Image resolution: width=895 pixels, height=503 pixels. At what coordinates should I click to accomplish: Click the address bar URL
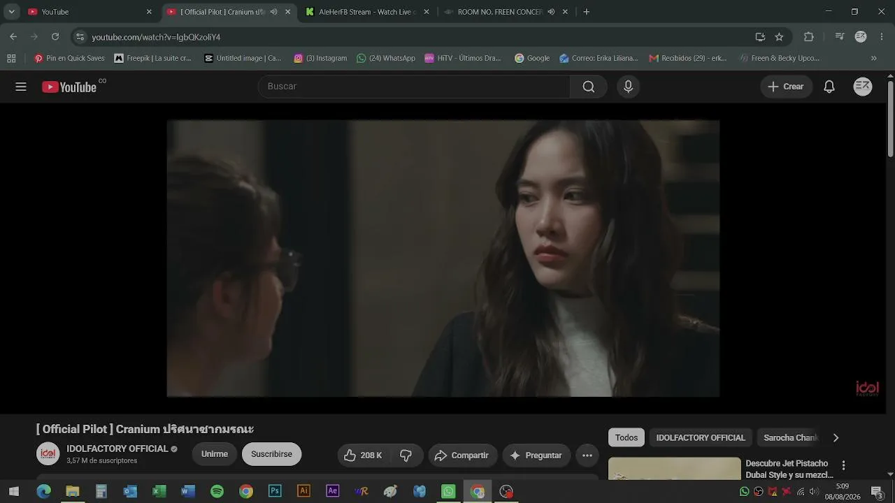(x=156, y=37)
